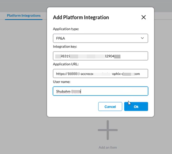This screenshot has width=172, height=154.
Task: Click the 'Integration key:' label
Action: [65, 47]
